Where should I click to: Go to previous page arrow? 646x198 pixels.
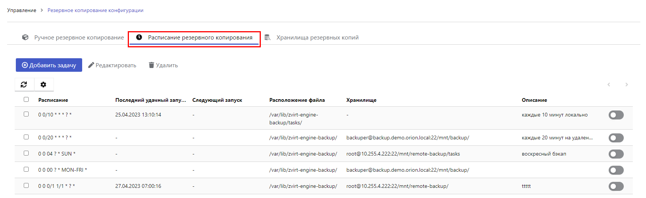coord(609,85)
